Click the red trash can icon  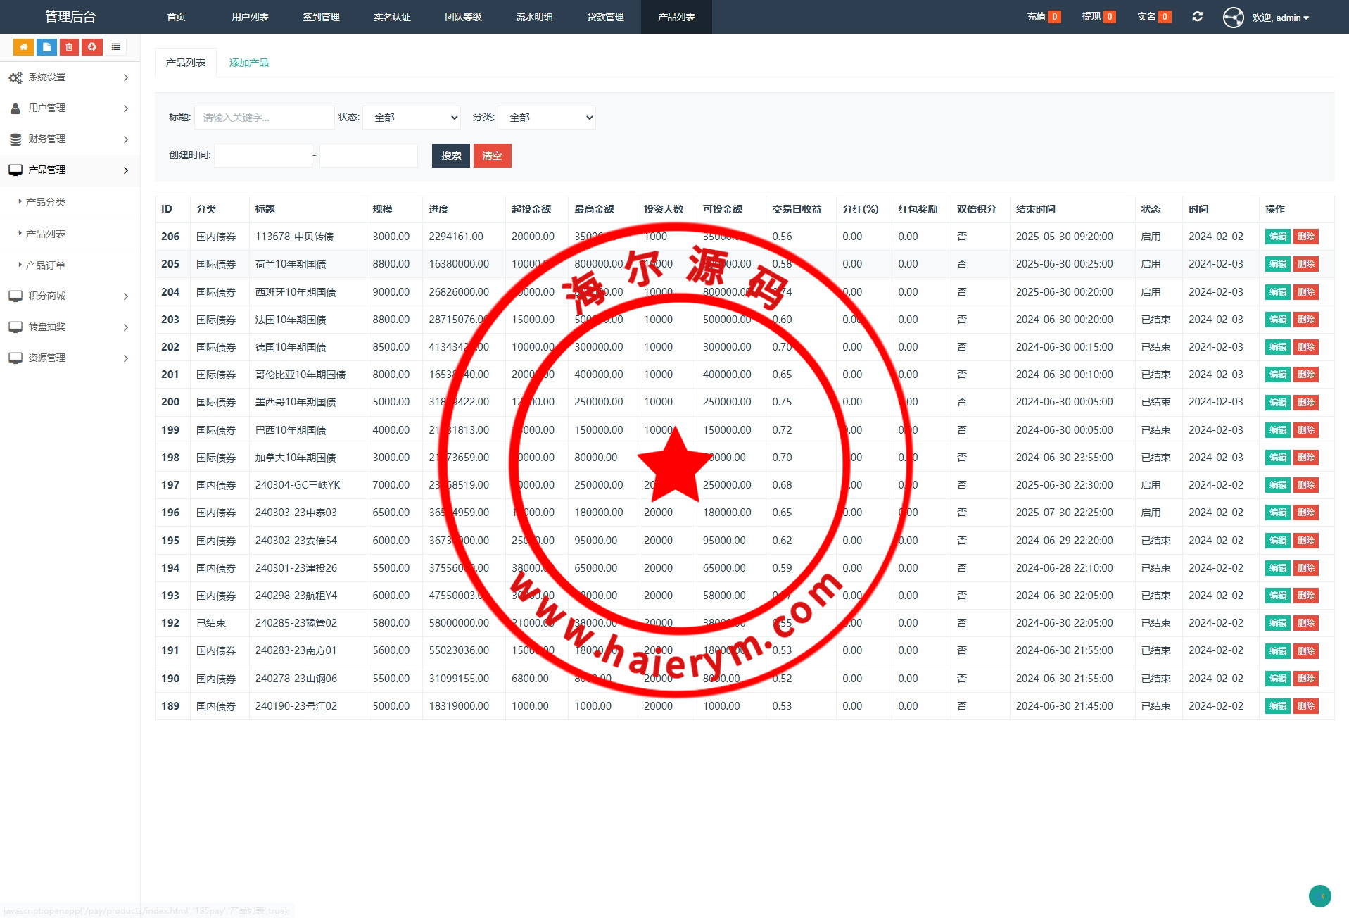coord(69,47)
